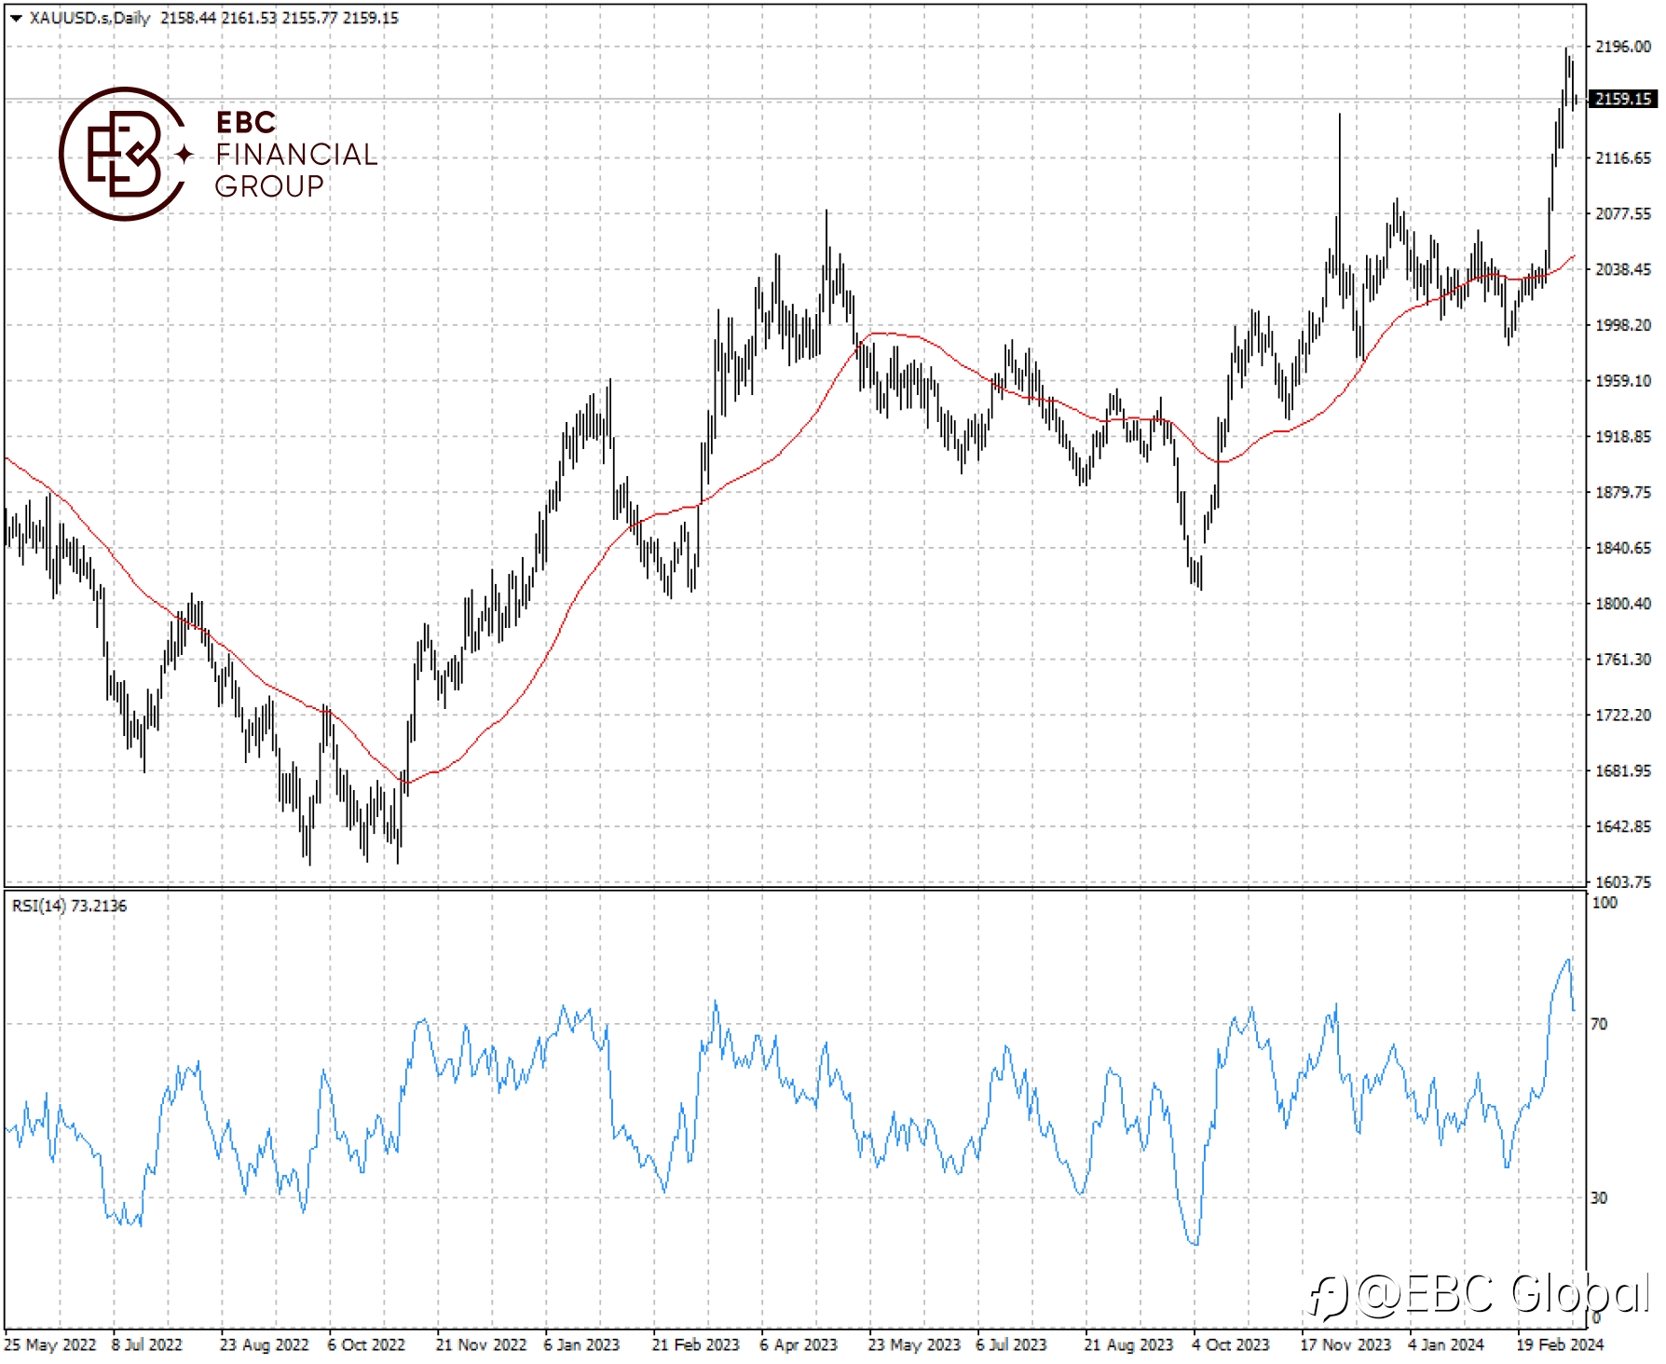The image size is (1666, 1364).
Task: Click the 2196.00 price axis label
Action: [1623, 47]
